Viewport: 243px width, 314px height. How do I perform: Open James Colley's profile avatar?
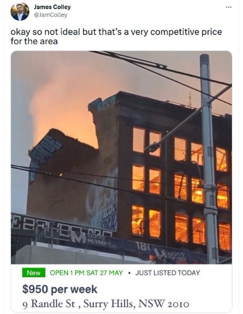(x=20, y=12)
